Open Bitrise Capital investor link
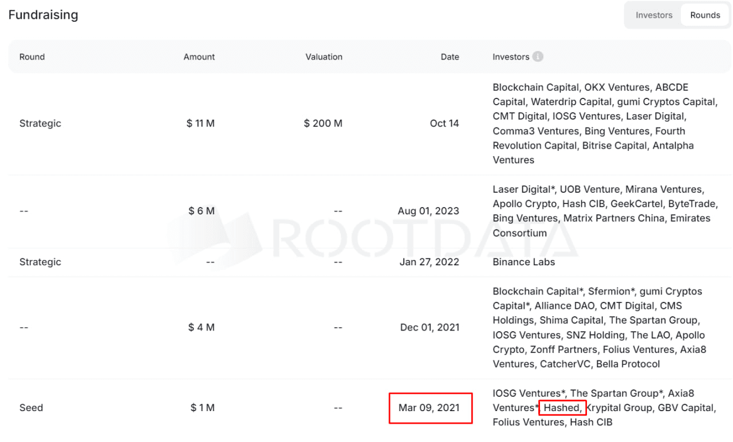The height and width of the screenshot is (442, 733). pos(614,146)
